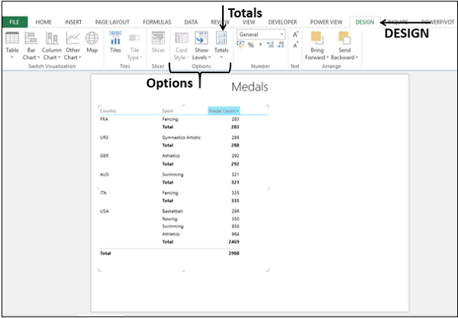The height and width of the screenshot is (318, 458).
Task: Open the Table visualization button
Action: [12, 44]
